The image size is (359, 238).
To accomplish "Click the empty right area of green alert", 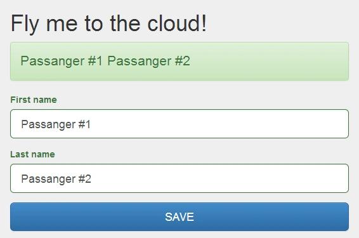I will [x=268, y=61].
